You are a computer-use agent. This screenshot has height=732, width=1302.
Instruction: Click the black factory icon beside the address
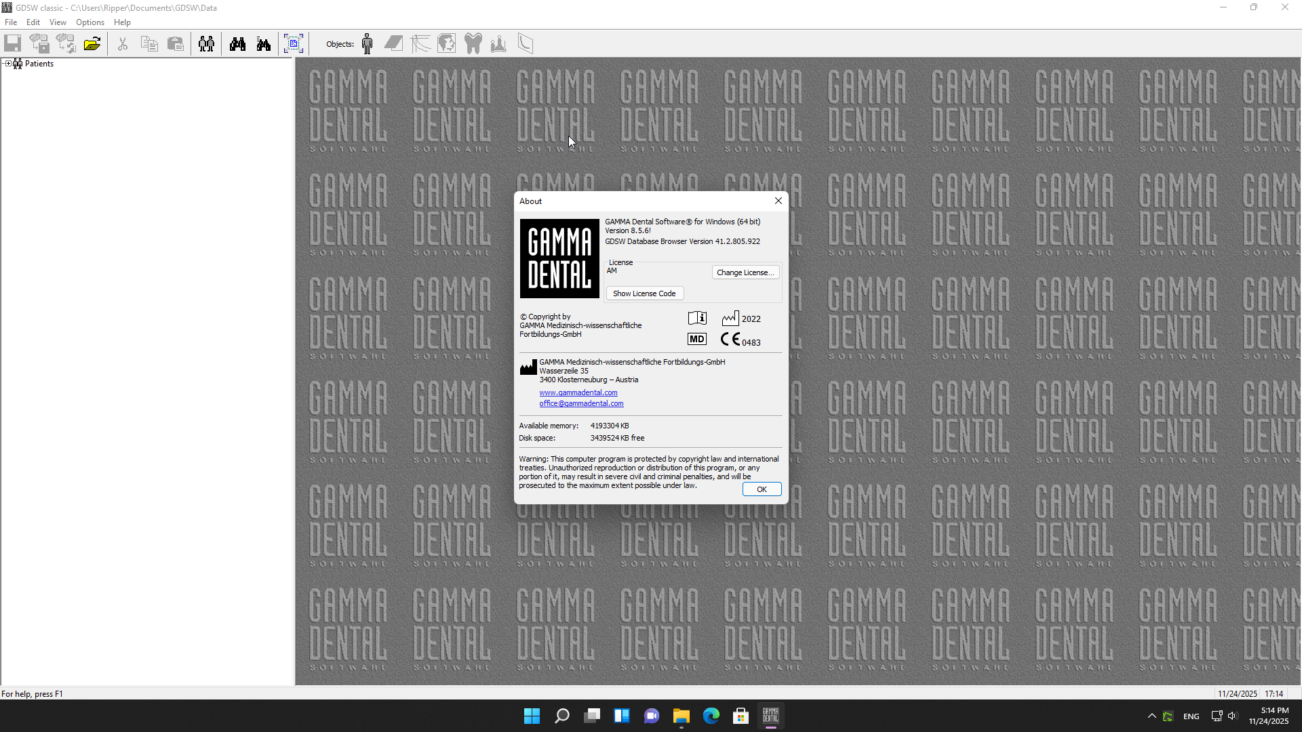pyautogui.click(x=528, y=368)
